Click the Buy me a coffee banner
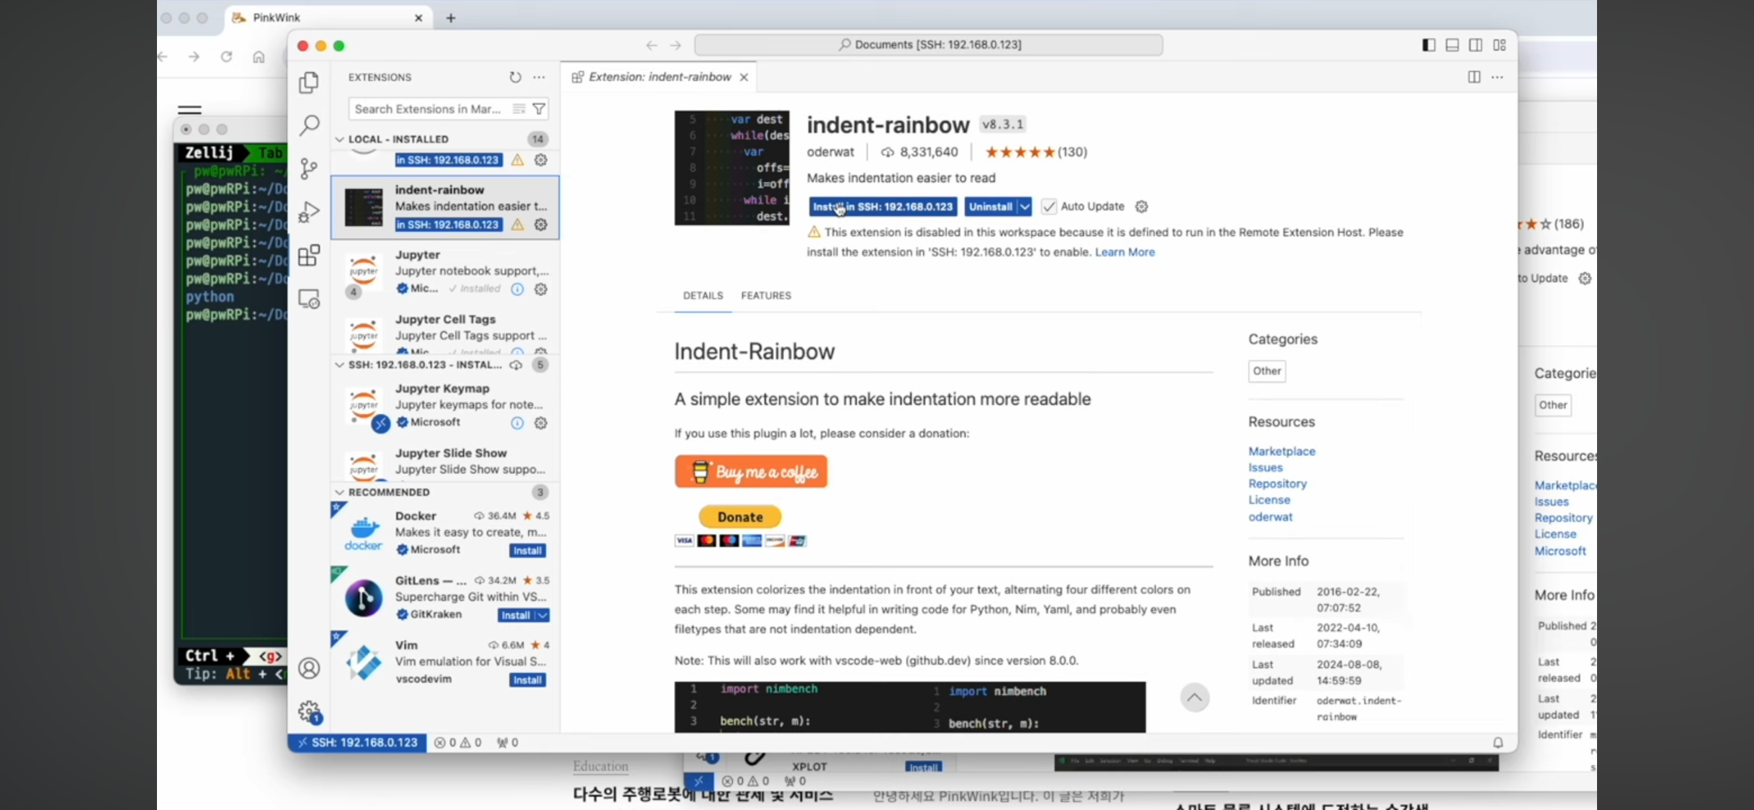 (751, 472)
